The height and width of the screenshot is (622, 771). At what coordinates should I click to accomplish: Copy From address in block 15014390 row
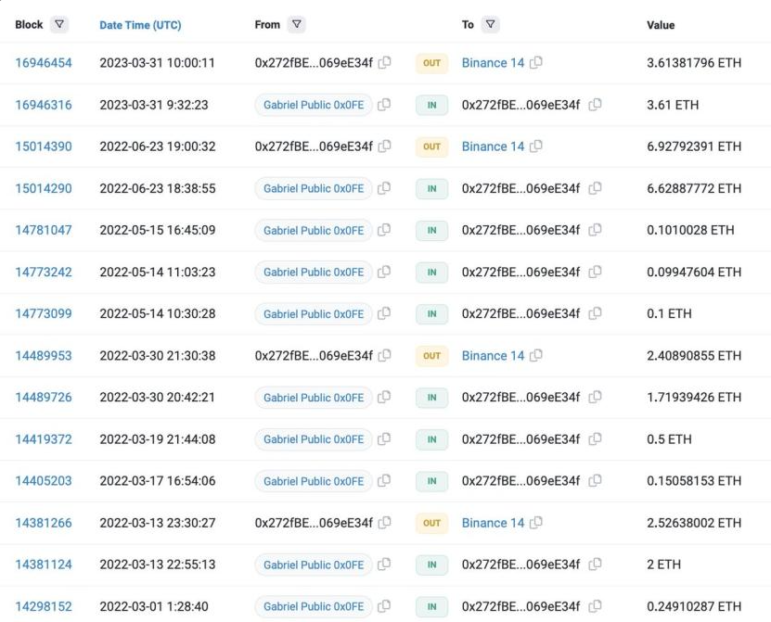[x=384, y=146]
